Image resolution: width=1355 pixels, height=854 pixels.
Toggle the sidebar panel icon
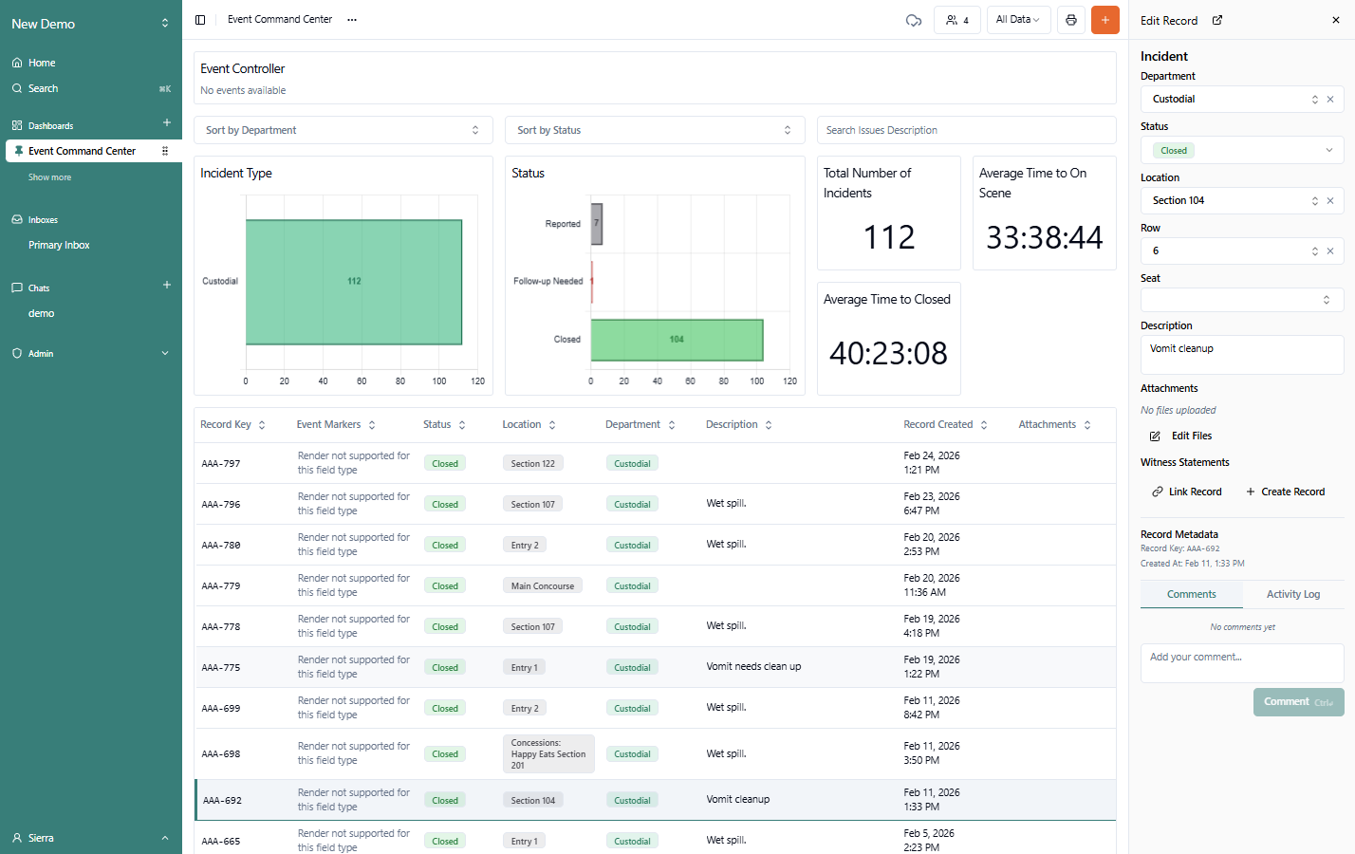click(200, 20)
